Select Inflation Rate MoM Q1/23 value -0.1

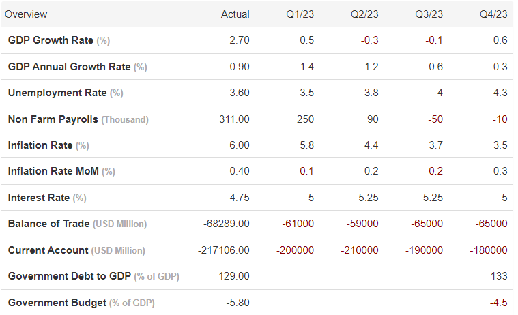pos(305,171)
